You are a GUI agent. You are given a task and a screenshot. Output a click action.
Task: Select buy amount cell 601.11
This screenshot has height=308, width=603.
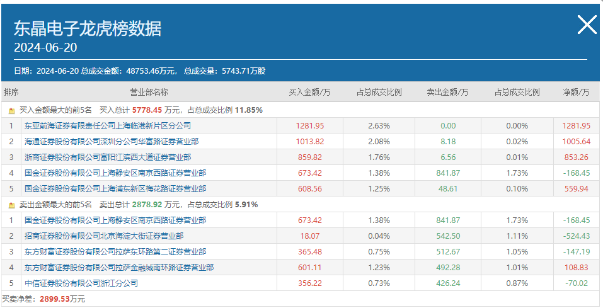pyautogui.click(x=310, y=268)
